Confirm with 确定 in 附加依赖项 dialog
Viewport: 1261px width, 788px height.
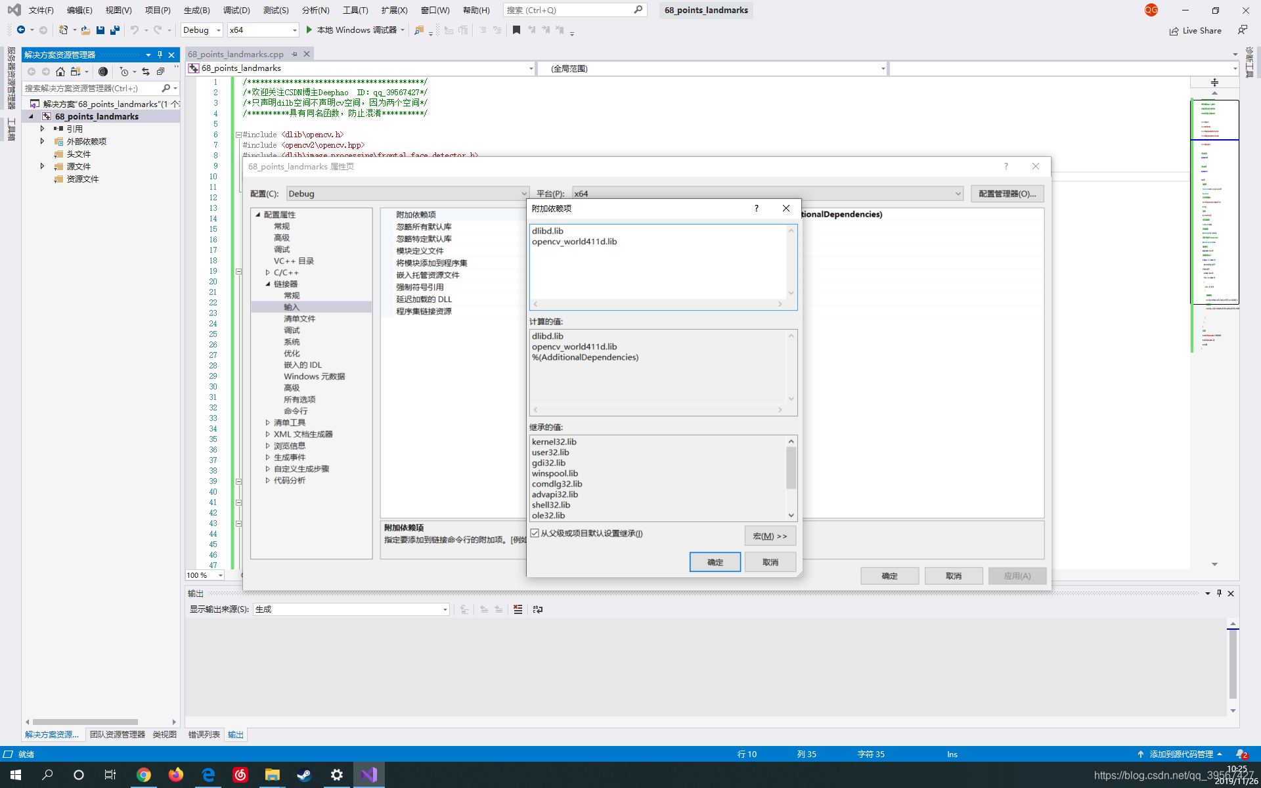(715, 562)
